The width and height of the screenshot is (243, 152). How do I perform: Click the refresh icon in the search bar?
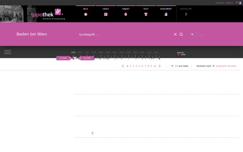point(202,35)
